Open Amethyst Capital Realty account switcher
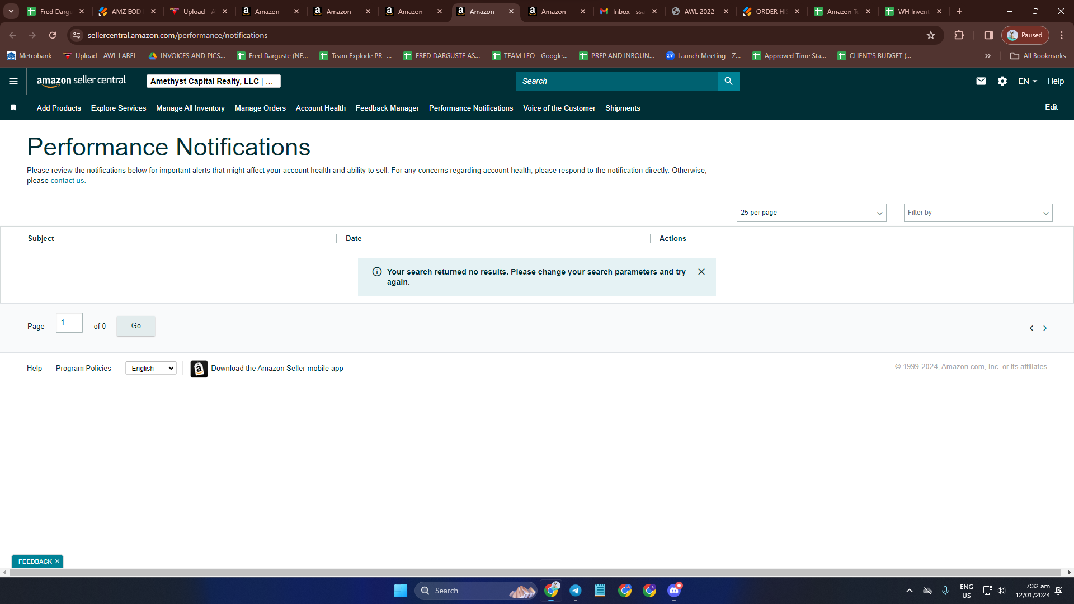Viewport: 1074px width, 604px height. click(x=213, y=81)
